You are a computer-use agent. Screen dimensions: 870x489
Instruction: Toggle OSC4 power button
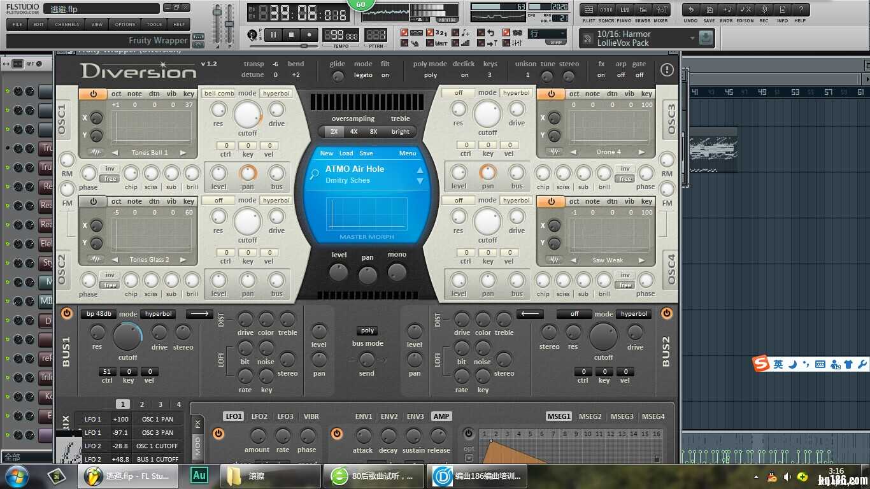tap(552, 201)
